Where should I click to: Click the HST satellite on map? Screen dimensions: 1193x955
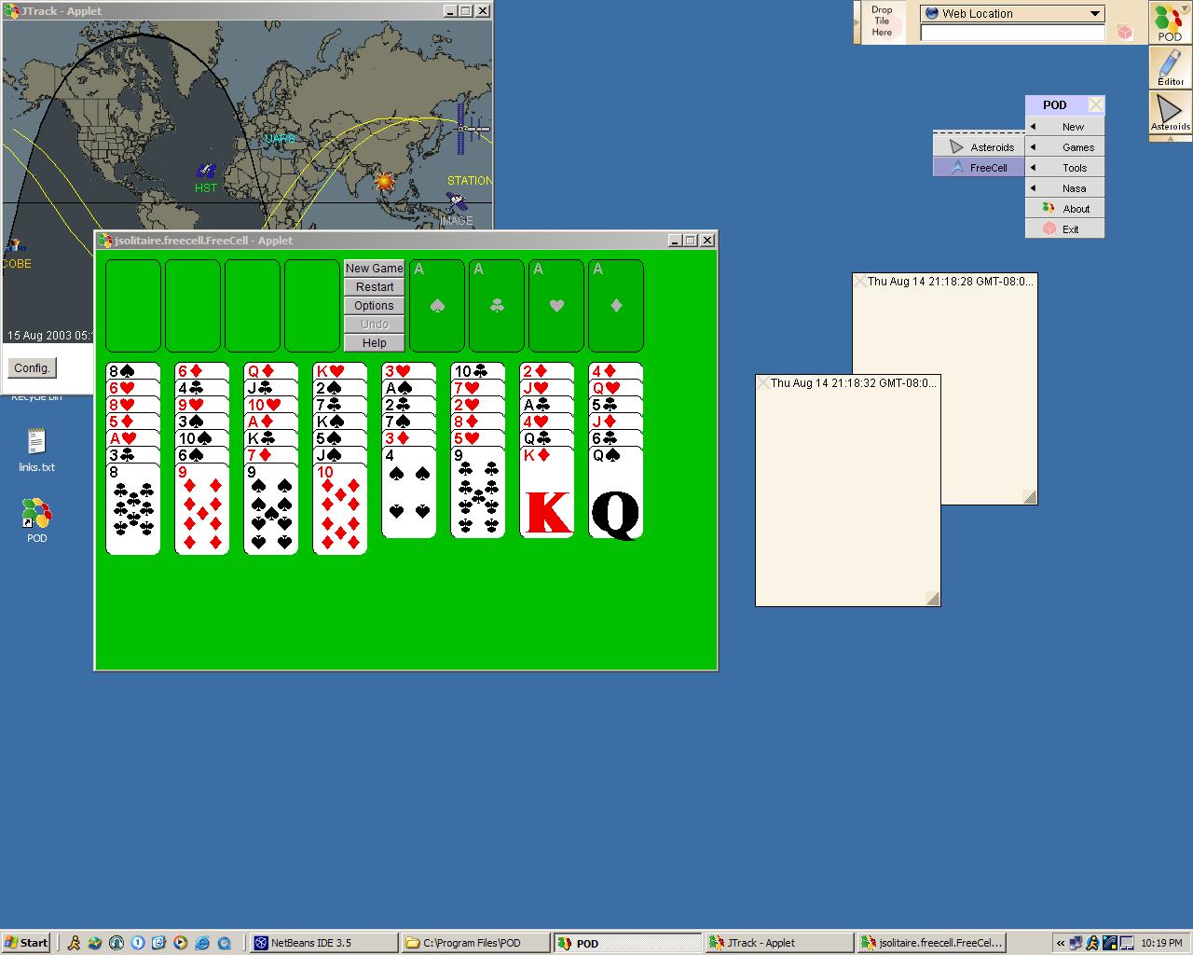tap(206, 172)
